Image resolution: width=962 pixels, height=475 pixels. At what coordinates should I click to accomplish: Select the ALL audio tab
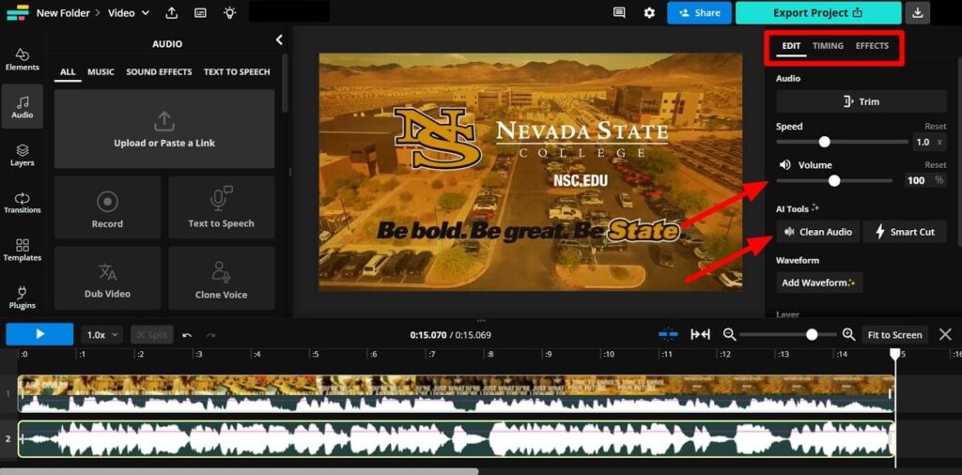(x=68, y=72)
